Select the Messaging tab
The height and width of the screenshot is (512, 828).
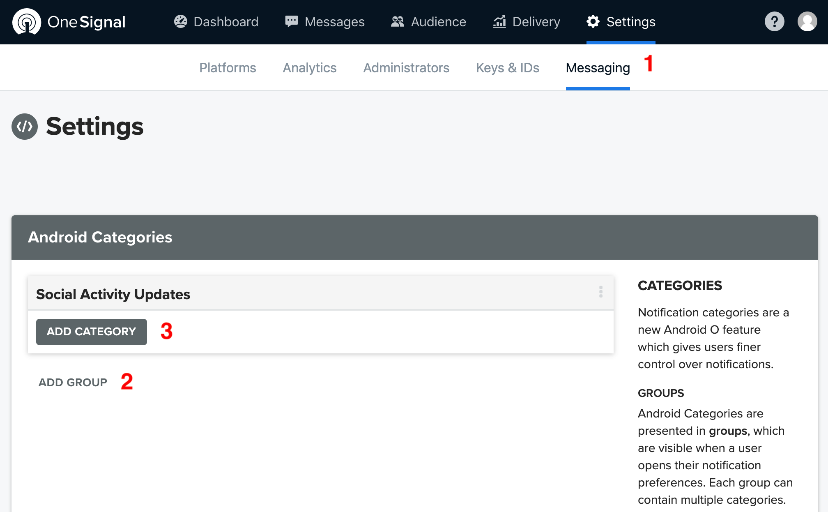[598, 68]
